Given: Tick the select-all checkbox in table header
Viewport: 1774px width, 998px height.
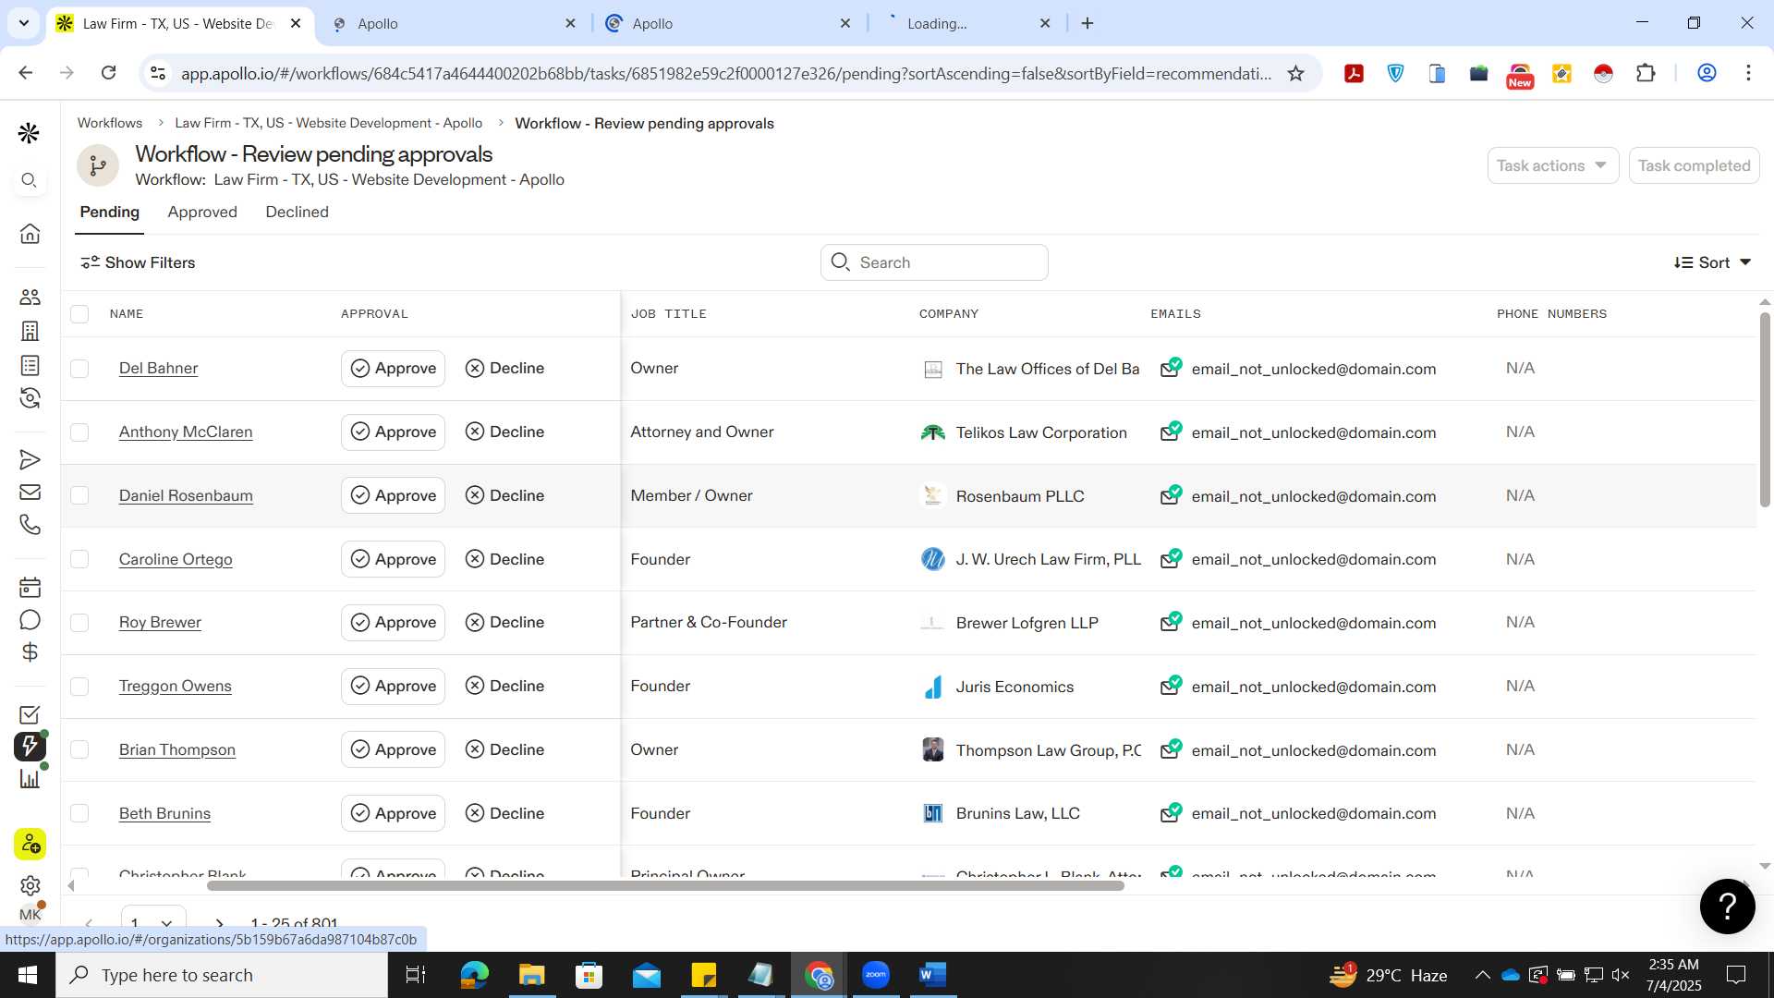Looking at the screenshot, I should click(79, 314).
